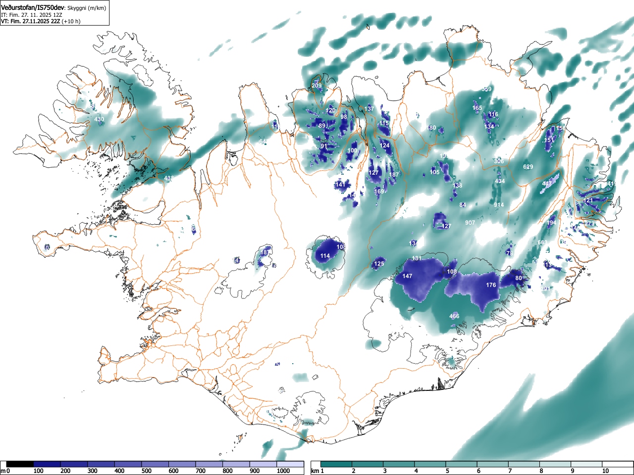Screen dimensions: 634x475
Task: Click the '10' label on the kilometer legend
Action: pyautogui.click(x=605, y=471)
